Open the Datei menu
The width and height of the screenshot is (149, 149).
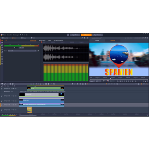(x=4, y=35)
